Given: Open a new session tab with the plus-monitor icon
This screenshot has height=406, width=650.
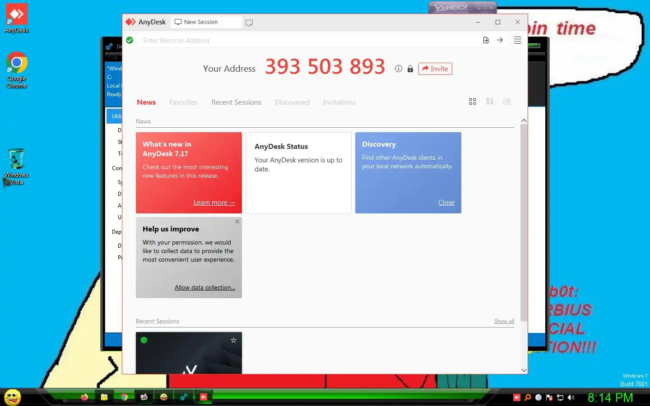Looking at the screenshot, I should [x=249, y=23].
